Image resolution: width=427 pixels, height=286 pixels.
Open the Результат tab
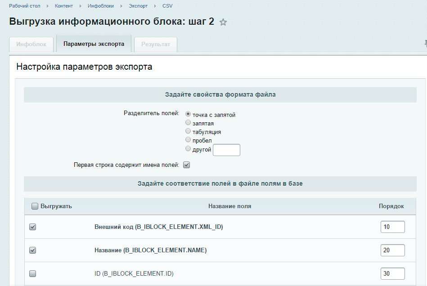(156, 44)
